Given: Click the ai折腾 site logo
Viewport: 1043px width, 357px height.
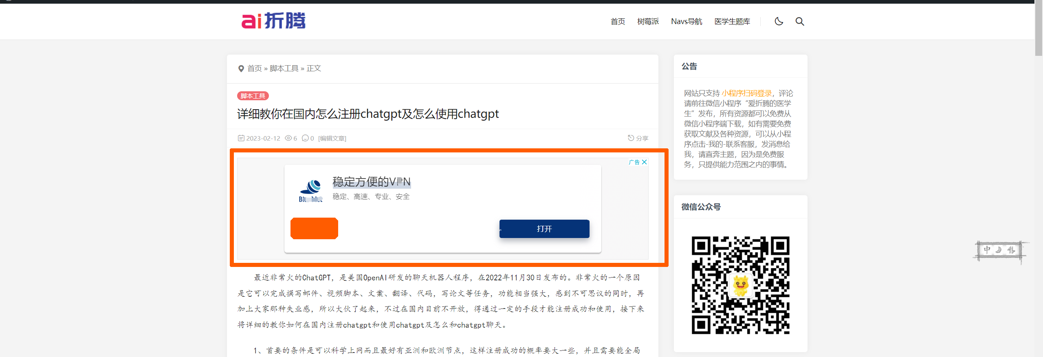Looking at the screenshot, I should point(273,21).
